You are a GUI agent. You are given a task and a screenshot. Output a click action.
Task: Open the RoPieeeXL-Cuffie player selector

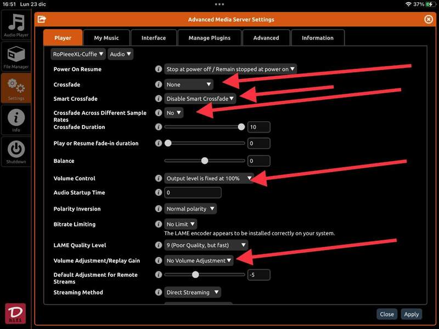(x=78, y=54)
